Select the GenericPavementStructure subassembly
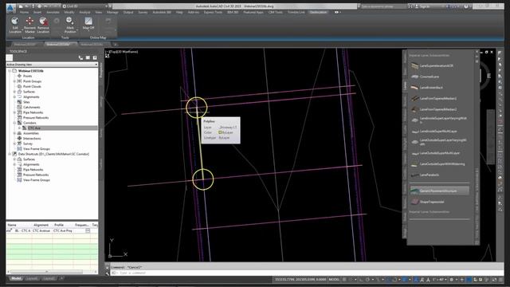 (439, 191)
